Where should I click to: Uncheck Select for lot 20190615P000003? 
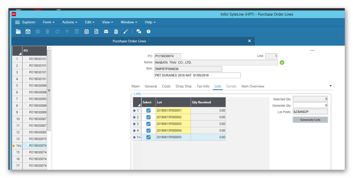coord(148,124)
